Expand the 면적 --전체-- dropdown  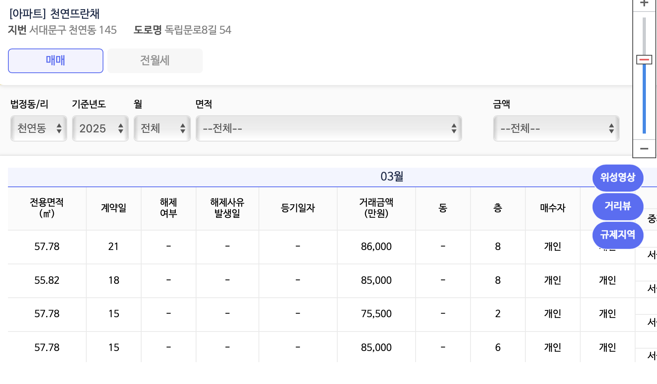(329, 128)
